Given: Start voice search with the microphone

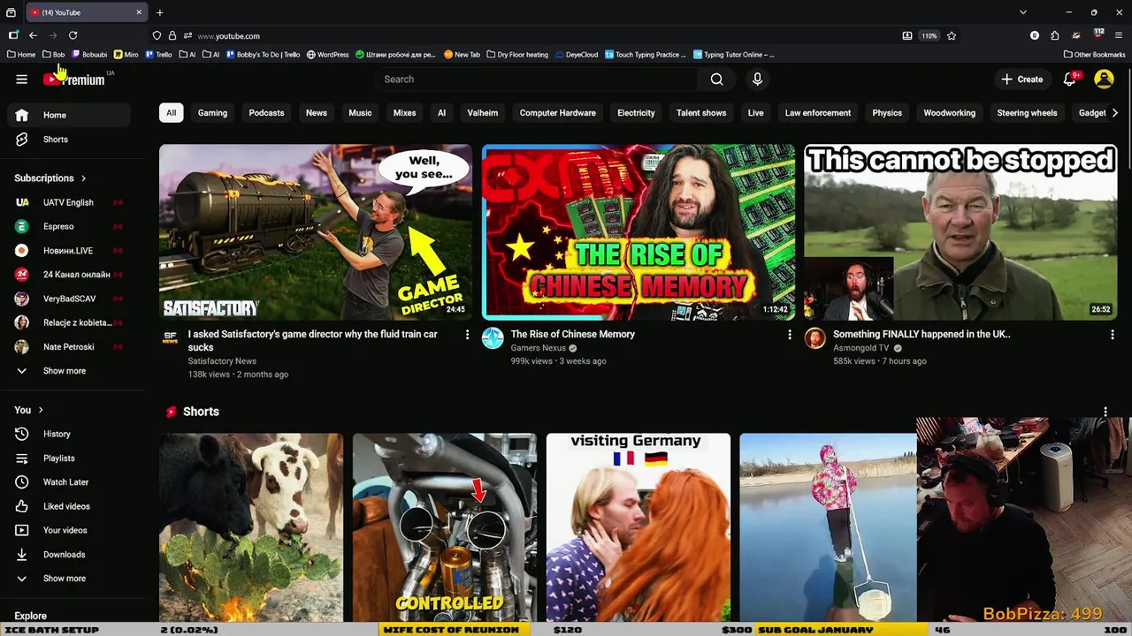Looking at the screenshot, I should click(757, 79).
